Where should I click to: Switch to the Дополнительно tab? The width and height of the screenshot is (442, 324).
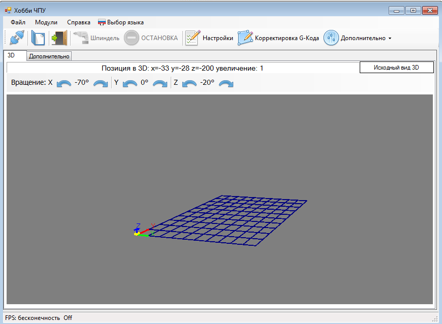pyautogui.click(x=49, y=56)
